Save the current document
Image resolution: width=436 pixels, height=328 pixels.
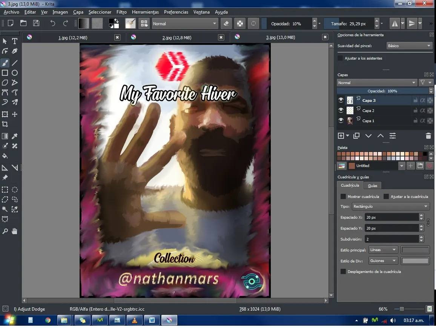(36, 23)
